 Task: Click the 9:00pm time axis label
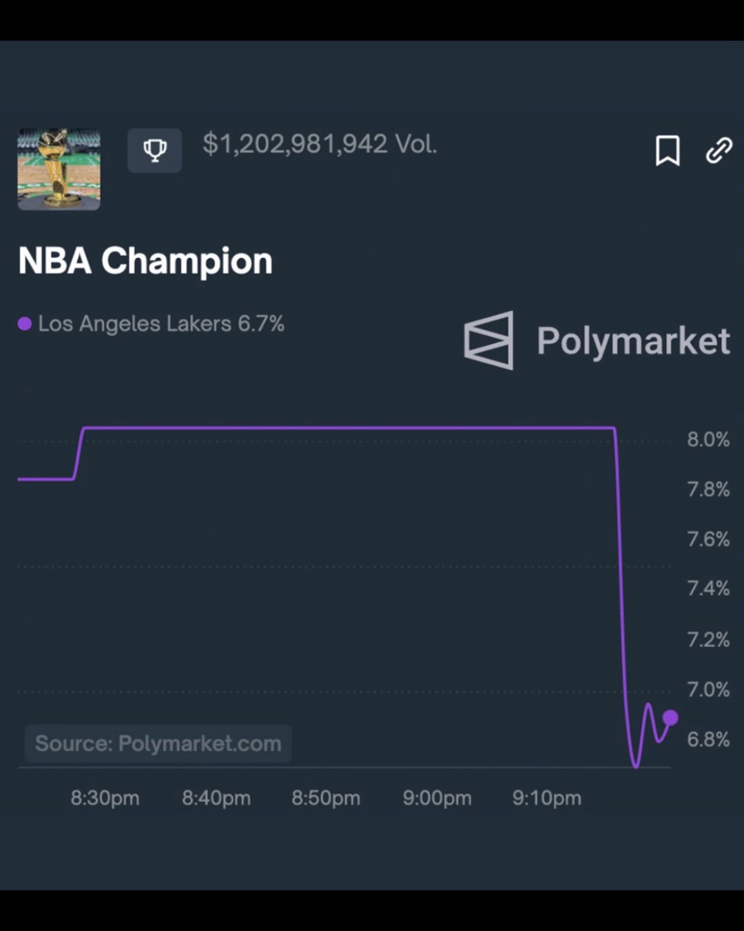437,798
